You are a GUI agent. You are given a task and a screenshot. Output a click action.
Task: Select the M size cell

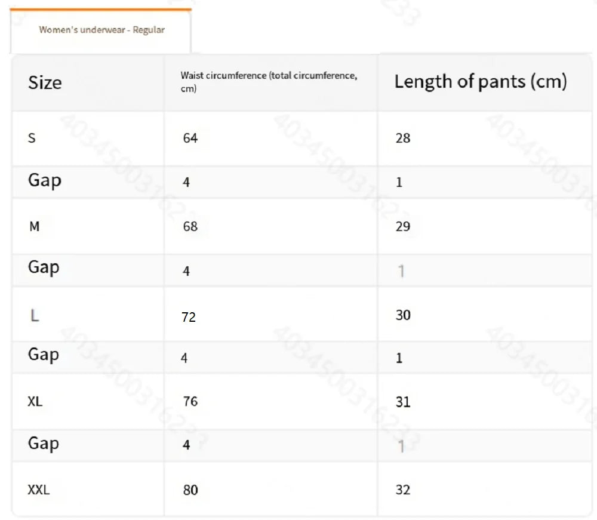coord(35,226)
